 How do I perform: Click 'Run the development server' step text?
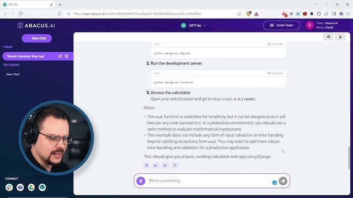pyautogui.click(x=176, y=64)
